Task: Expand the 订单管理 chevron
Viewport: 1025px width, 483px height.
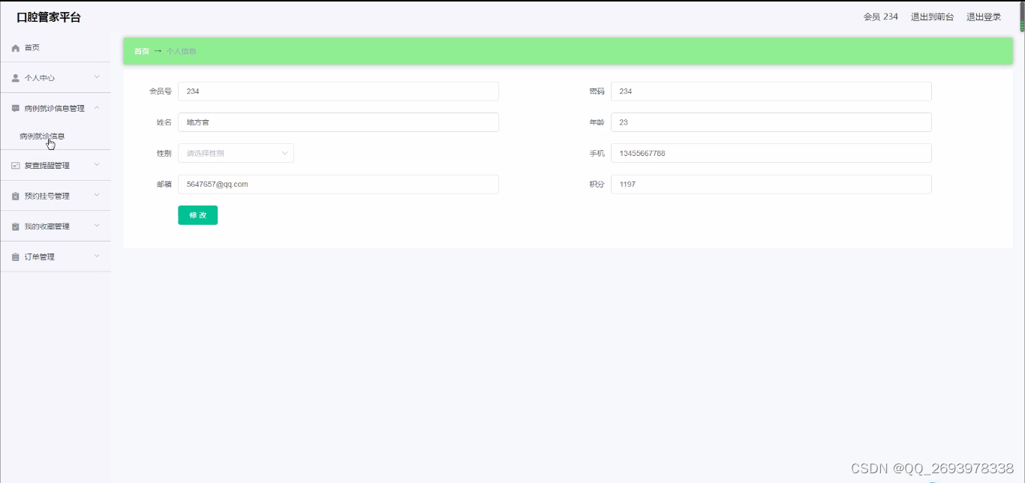Action: point(97,256)
